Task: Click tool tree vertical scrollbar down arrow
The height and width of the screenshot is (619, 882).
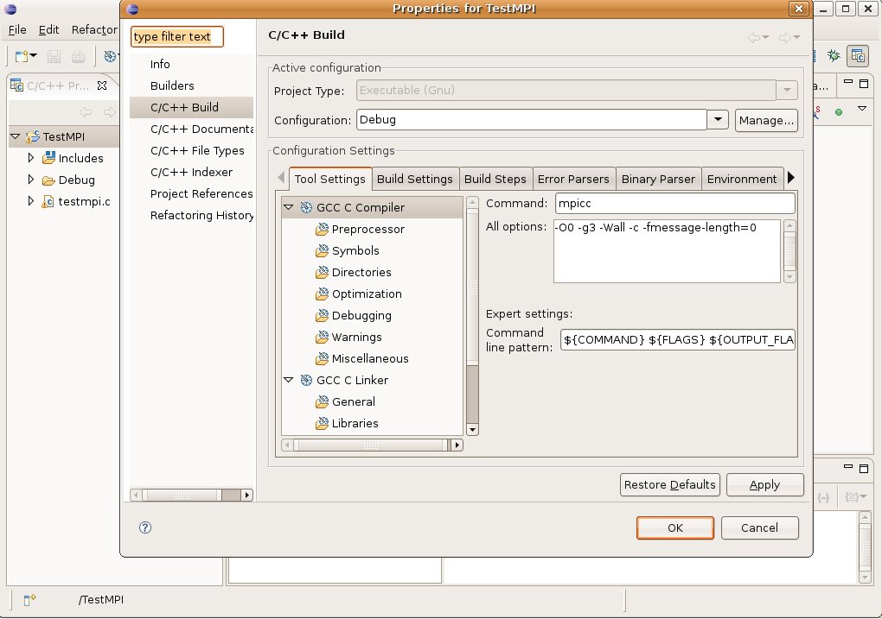Action: pos(472,430)
